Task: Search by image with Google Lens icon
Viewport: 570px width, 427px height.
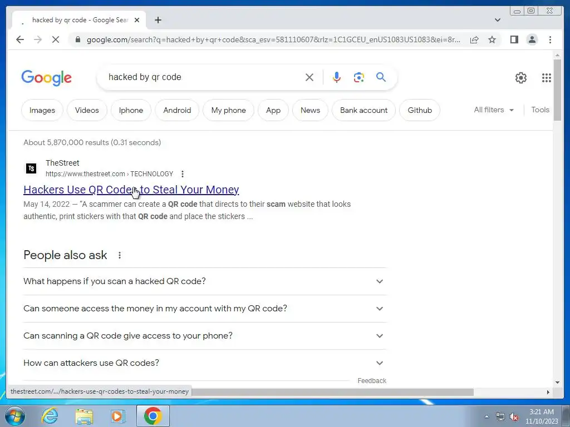Action: (x=359, y=77)
